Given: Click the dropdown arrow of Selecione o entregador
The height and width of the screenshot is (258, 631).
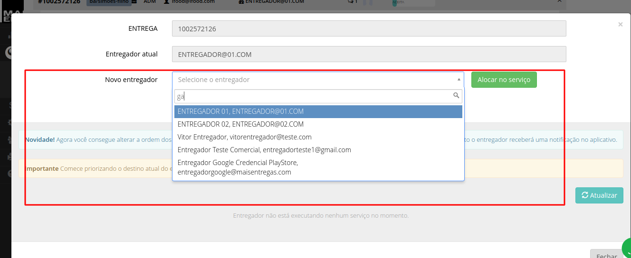Looking at the screenshot, I should [x=459, y=80].
